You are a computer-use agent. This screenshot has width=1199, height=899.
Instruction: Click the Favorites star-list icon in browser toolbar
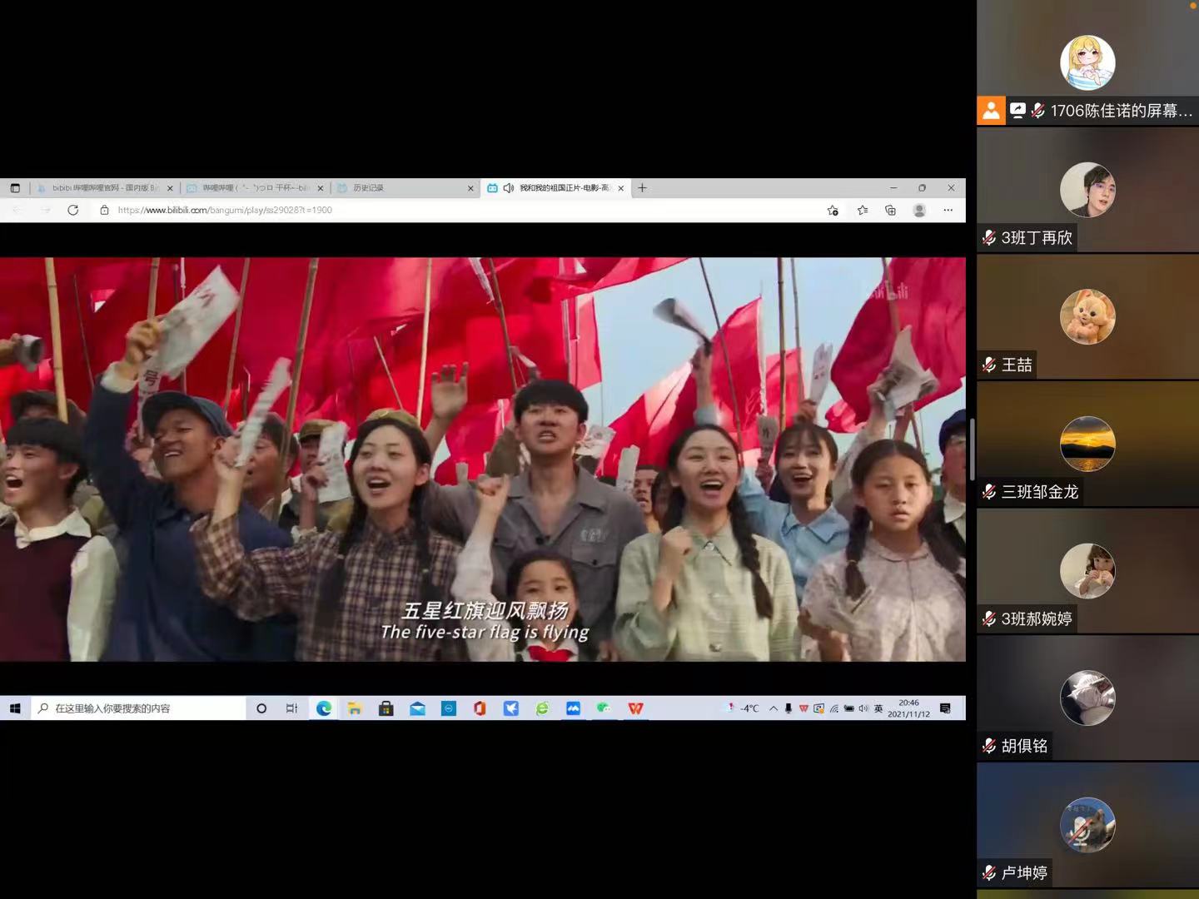point(862,211)
